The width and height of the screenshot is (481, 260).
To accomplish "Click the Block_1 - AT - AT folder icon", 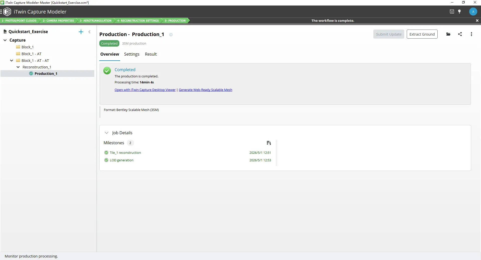I will tap(18, 60).
